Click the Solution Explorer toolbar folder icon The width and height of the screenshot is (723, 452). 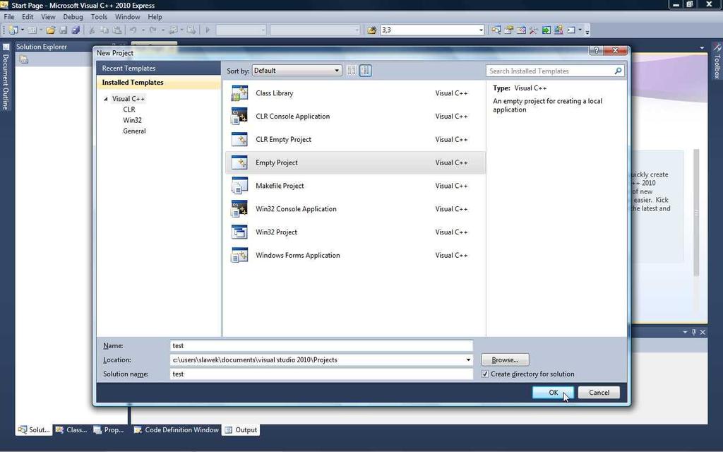pos(24,59)
